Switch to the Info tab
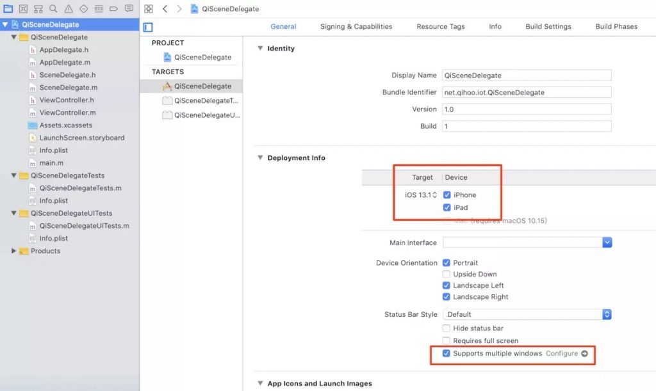The image size is (656, 391). tap(495, 26)
